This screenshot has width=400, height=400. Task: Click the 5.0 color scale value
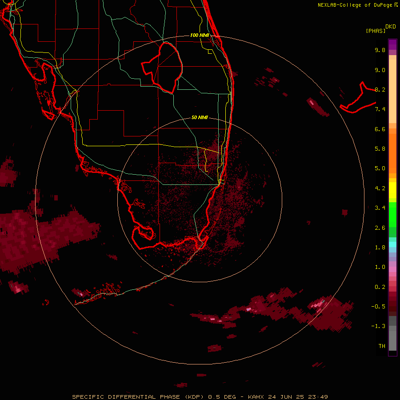point(380,168)
